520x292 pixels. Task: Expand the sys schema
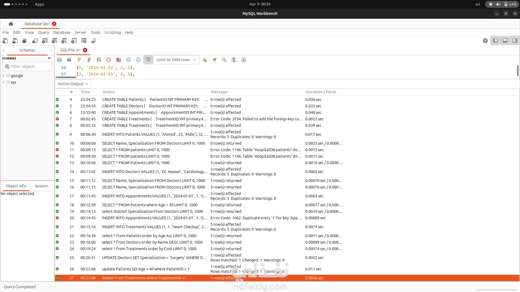[x=3, y=82]
